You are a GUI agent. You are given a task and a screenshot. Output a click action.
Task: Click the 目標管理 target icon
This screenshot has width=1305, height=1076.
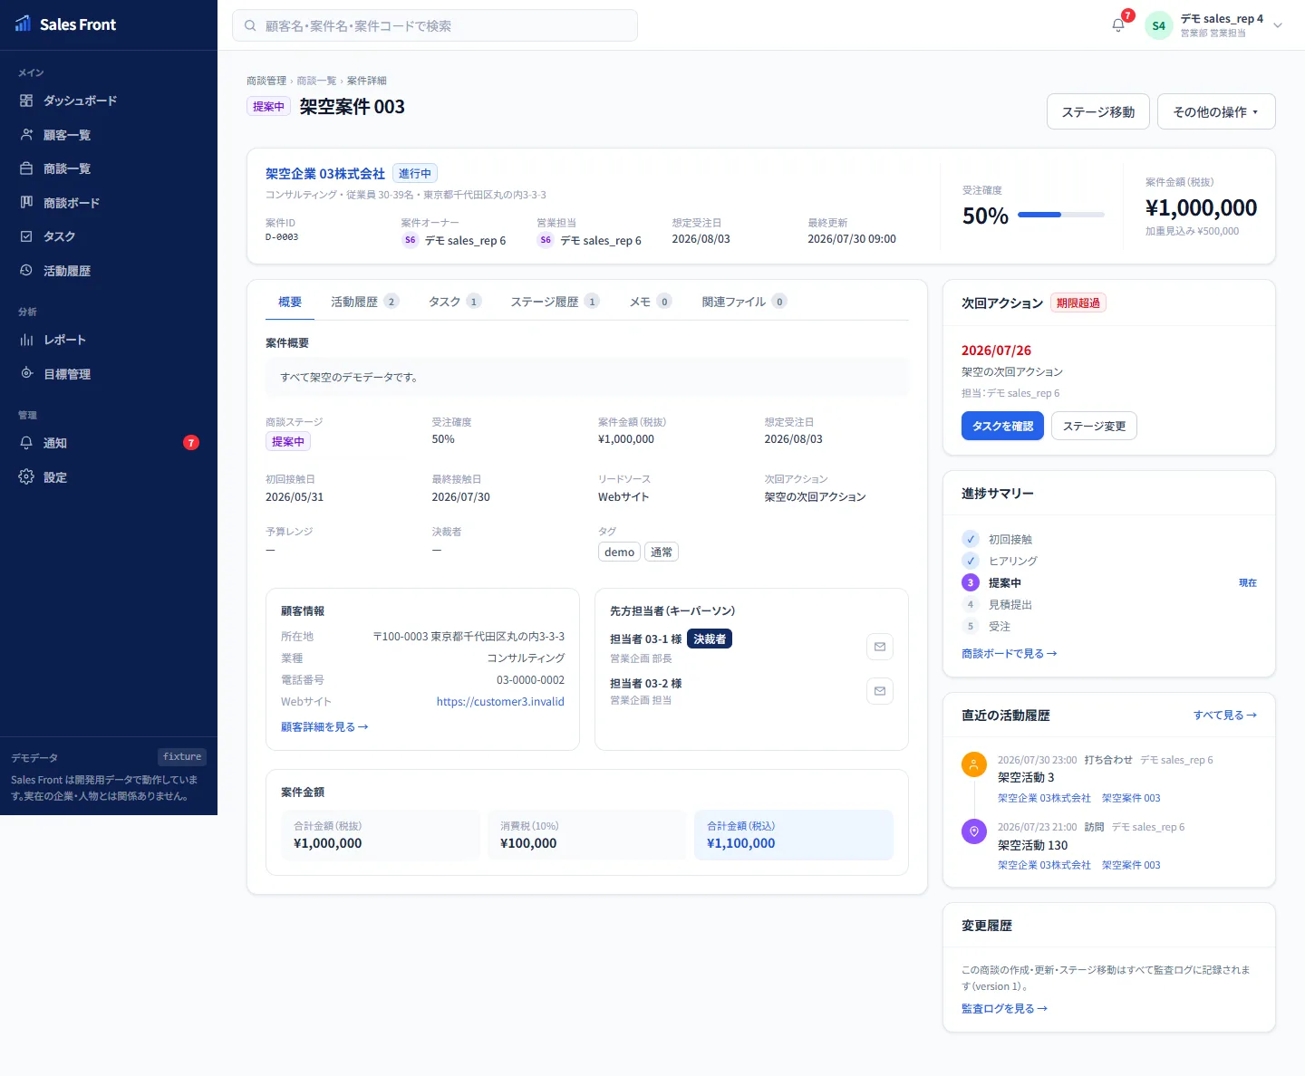pos(26,374)
